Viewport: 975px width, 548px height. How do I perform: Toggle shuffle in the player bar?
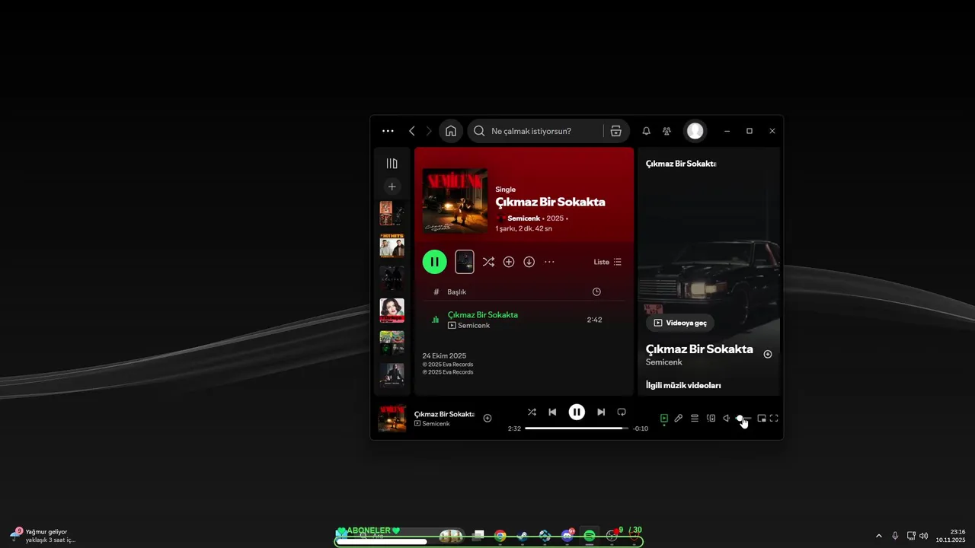point(532,412)
